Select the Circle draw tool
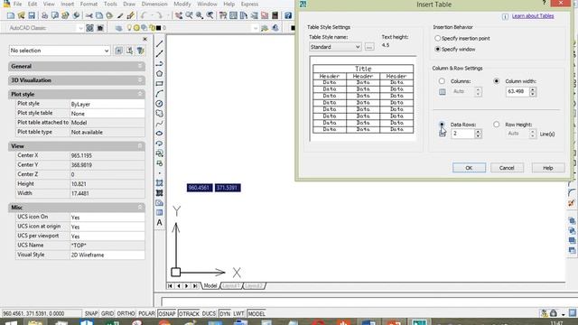Image resolution: width=578 pixels, height=325 pixels. click(159, 104)
